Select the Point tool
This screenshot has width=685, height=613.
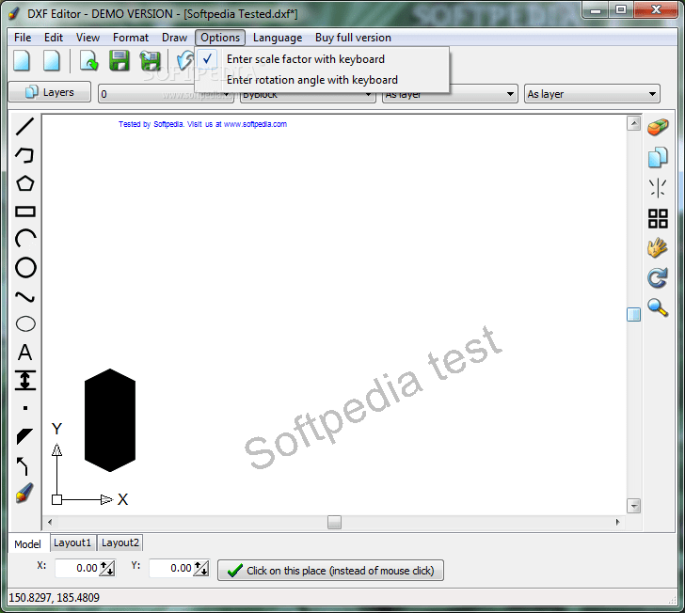25,408
